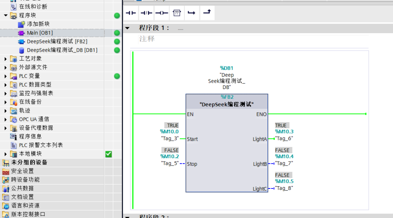This screenshot has height=218, width=393.
Task: Expand the 设备代理数据 tree node
Action: (5, 128)
